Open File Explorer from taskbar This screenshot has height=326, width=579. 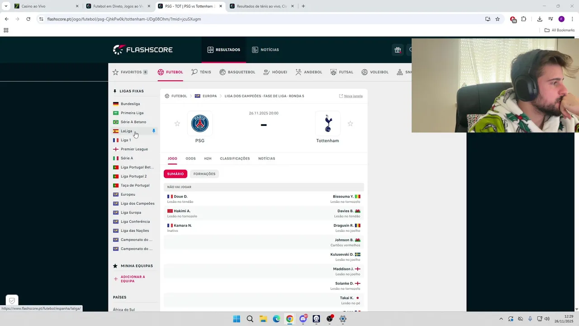click(263, 319)
